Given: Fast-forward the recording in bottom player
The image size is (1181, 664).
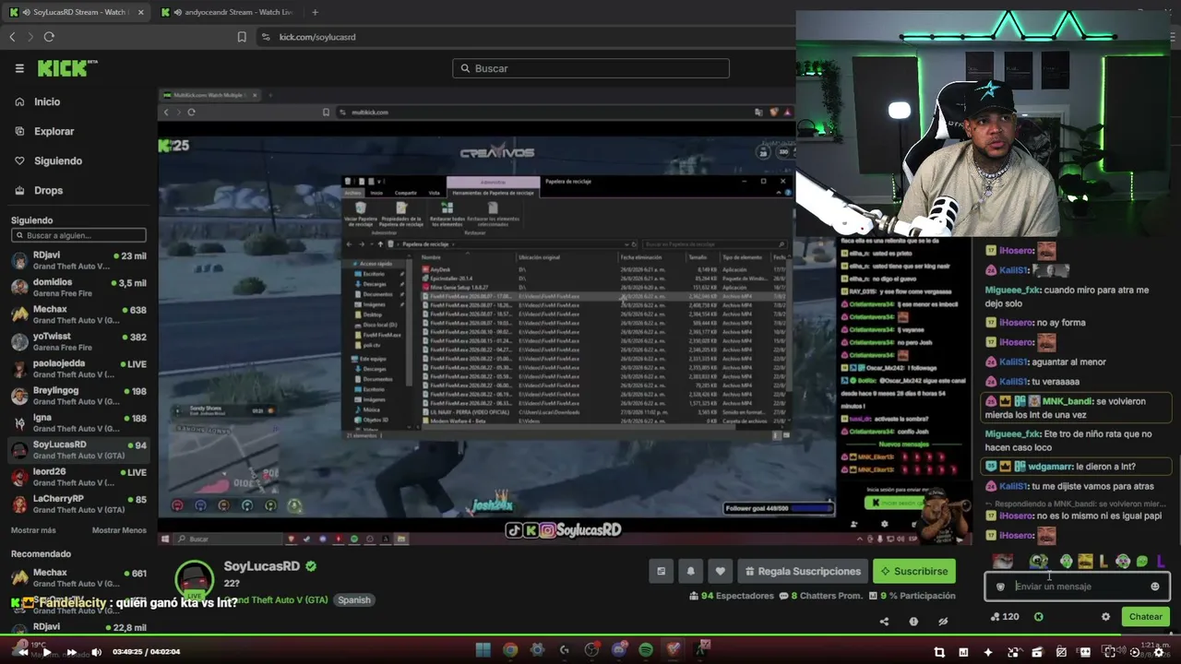Looking at the screenshot, I should coord(71,652).
